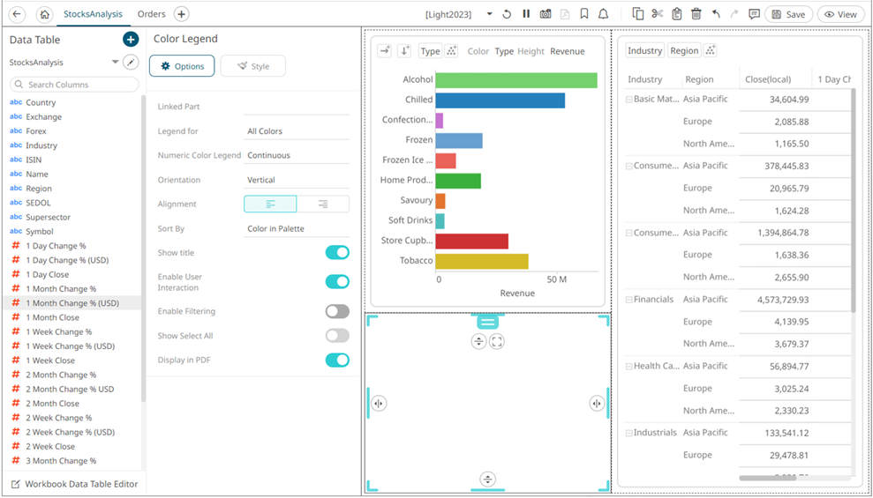Collapse the Basic Materials industry row
Image resolution: width=873 pixels, height=498 pixels.
point(628,100)
